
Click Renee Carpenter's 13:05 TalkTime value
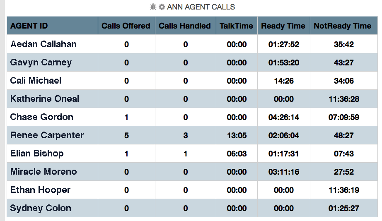[x=237, y=136]
